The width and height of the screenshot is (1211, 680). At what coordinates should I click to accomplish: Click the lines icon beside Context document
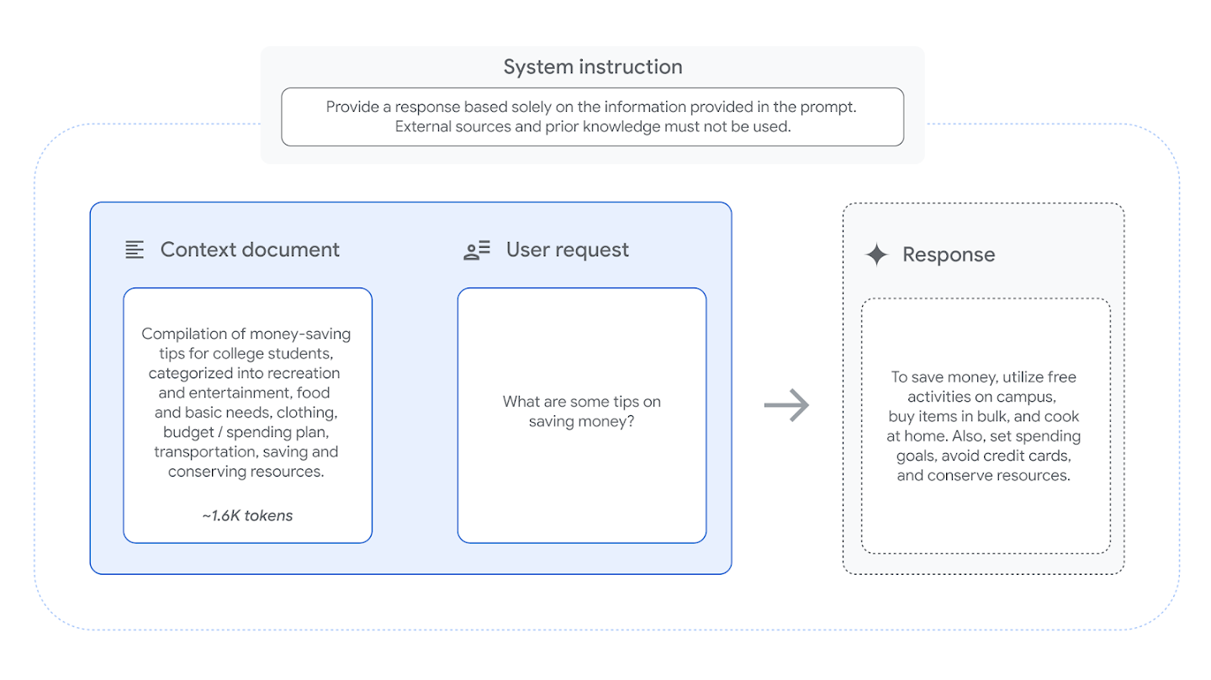(x=135, y=250)
